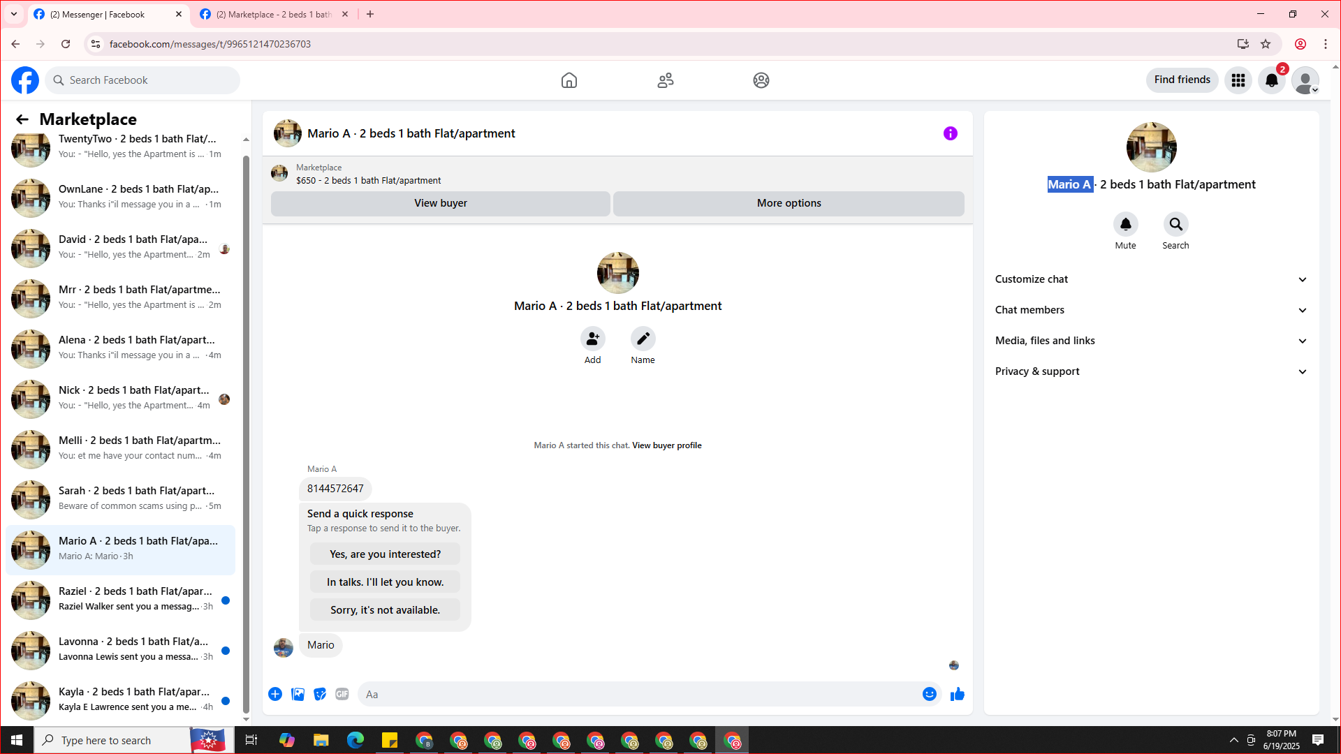The height and width of the screenshot is (754, 1341).
Task: Open the Groups icon in top navigation
Action: coord(761,80)
